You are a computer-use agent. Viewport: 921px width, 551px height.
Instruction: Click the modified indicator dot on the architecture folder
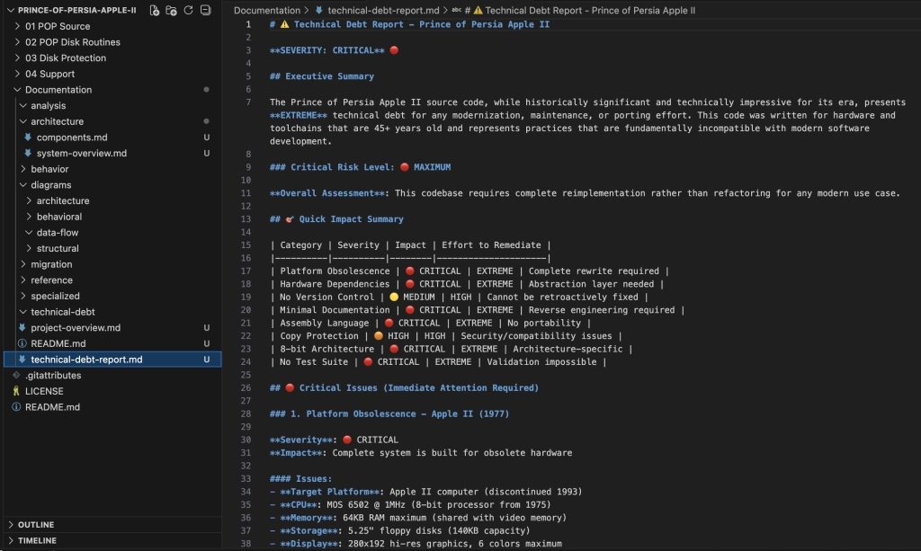pyautogui.click(x=206, y=121)
